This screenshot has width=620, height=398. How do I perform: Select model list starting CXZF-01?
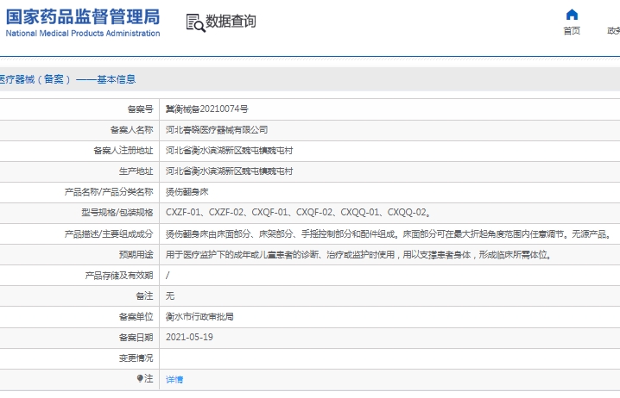[x=299, y=213]
